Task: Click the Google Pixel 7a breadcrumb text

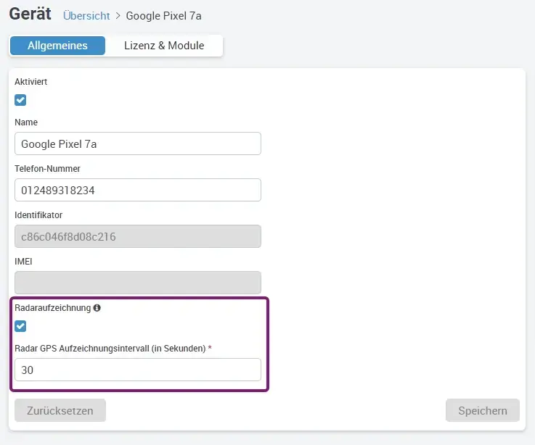Action: [x=163, y=15]
